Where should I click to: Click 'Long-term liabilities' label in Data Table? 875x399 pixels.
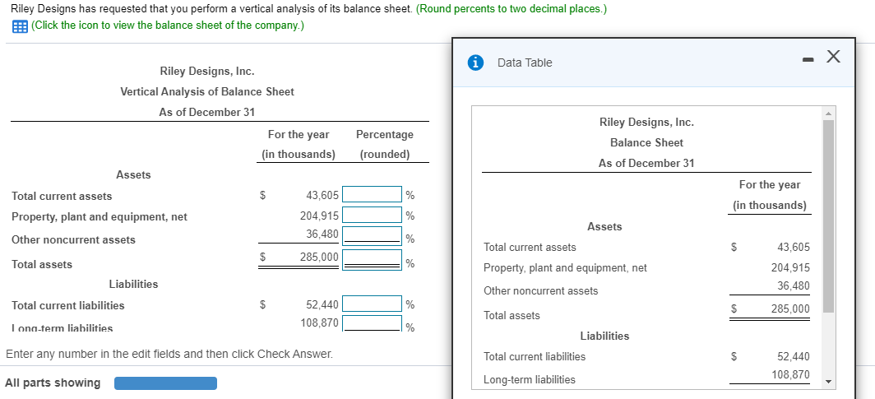(530, 379)
